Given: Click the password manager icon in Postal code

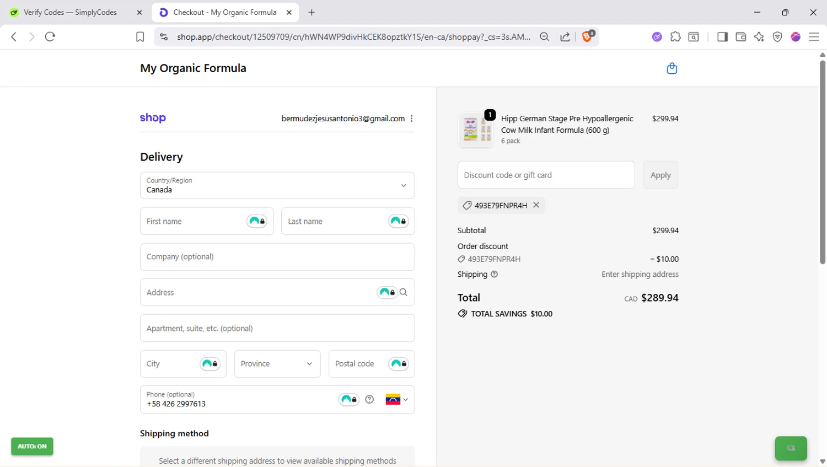Looking at the screenshot, I should point(399,364).
